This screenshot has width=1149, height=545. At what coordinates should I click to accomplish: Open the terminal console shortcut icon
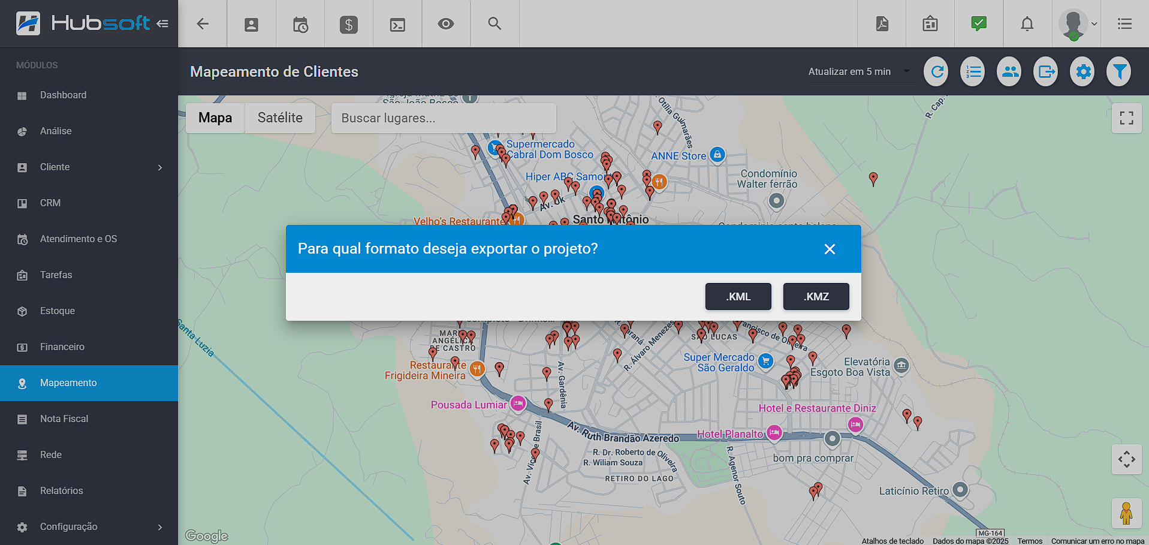pyautogui.click(x=397, y=24)
